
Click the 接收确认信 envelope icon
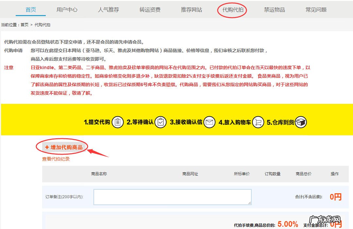pyautogui.click(x=209, y=122)
